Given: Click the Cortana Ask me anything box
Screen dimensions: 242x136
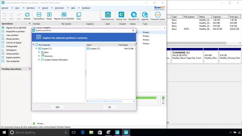Looking at the screenshot, I should coord(39,132).
